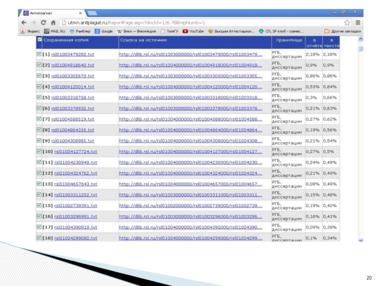Uncheck the checkbox for source [1]

click(39, 54)
